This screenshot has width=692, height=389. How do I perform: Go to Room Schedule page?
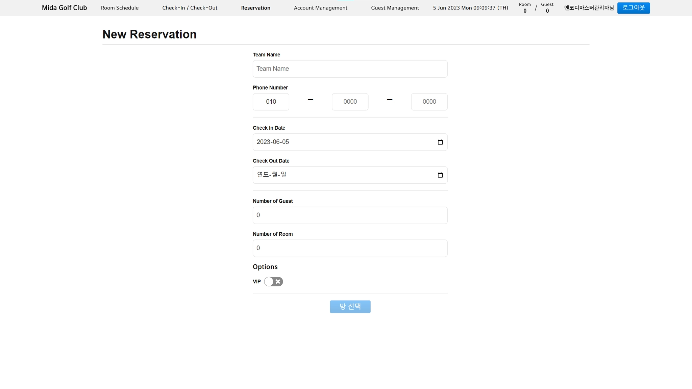pyautogui.click(x=120, y=8)
